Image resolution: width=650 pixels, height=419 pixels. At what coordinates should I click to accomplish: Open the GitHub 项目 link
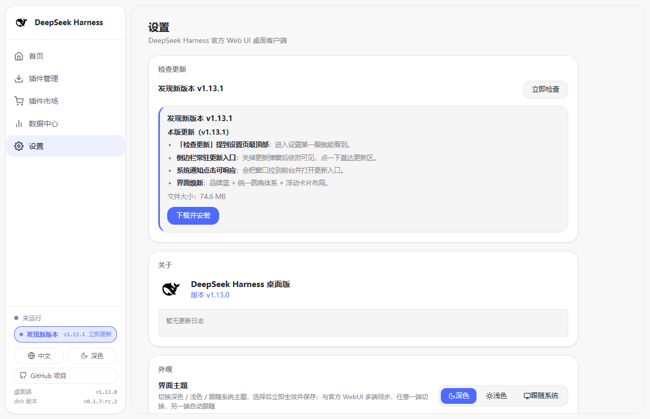click(66, 376)
